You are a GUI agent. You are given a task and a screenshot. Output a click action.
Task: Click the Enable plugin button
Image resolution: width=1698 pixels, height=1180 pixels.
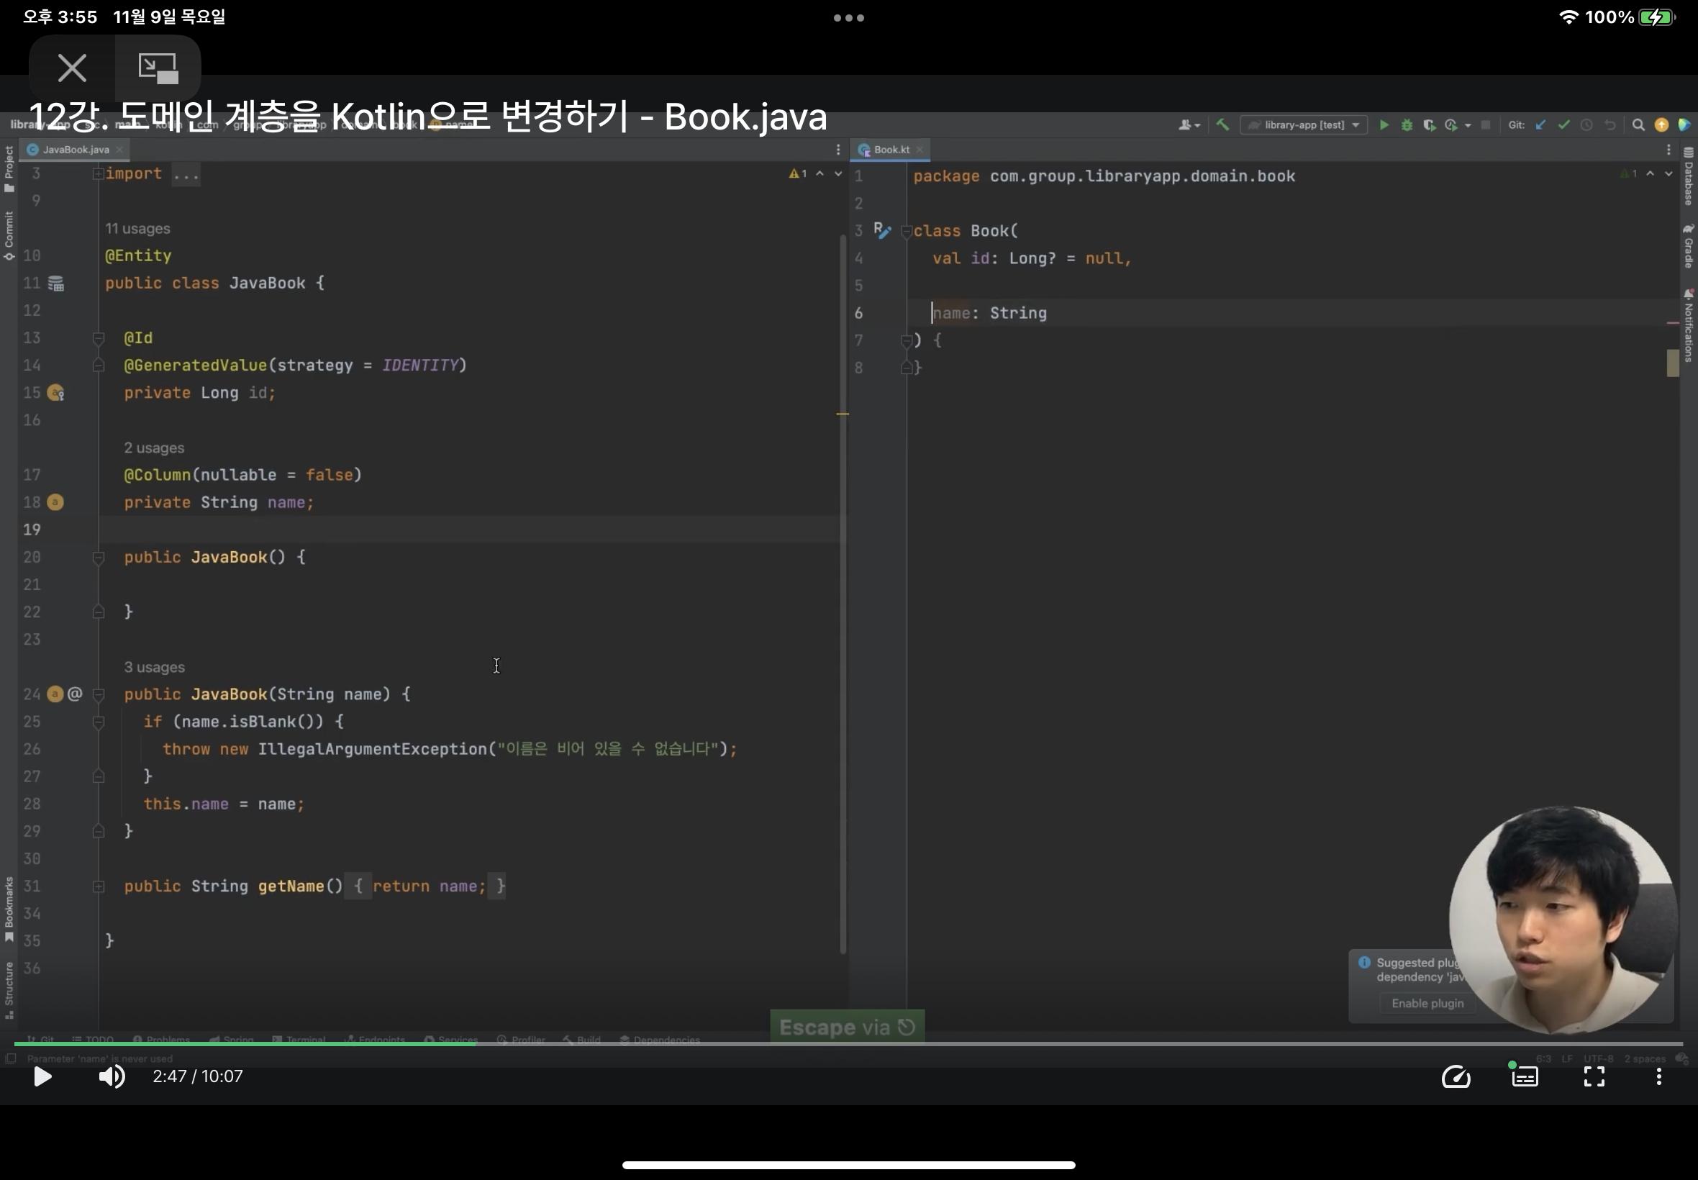[x=1427, y=1003]
